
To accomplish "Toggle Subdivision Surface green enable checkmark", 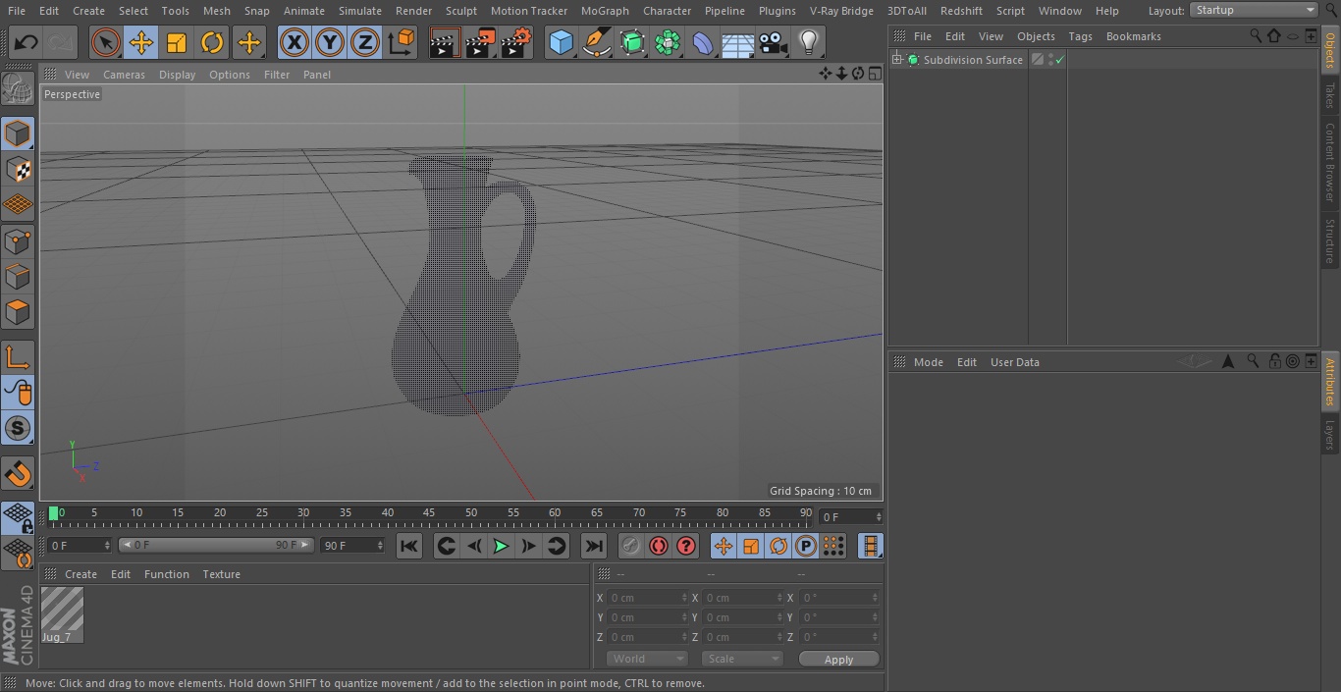I will [x=1060, y=60].
